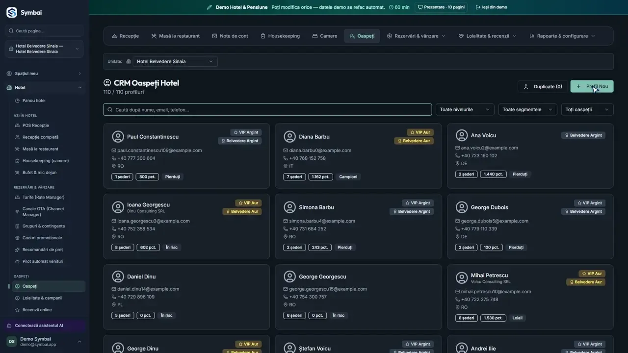Screen dimensions: 628x353
Task: Expand Rapoarte & configurare menu
Action: pyautogui.click(x=562, y=36)
